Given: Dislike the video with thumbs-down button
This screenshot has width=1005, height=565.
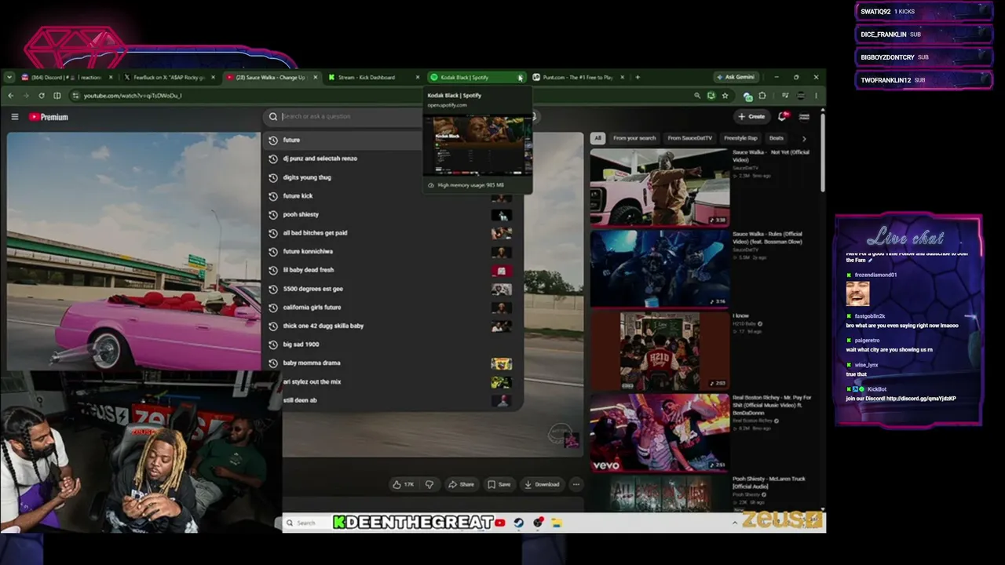Looking at the screenshot, I should point(429,484).
